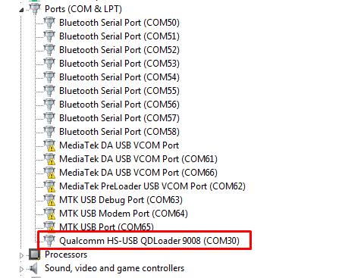Select MediaTek DA USB VCOM Port (COM66)

(x=138, y=173)
